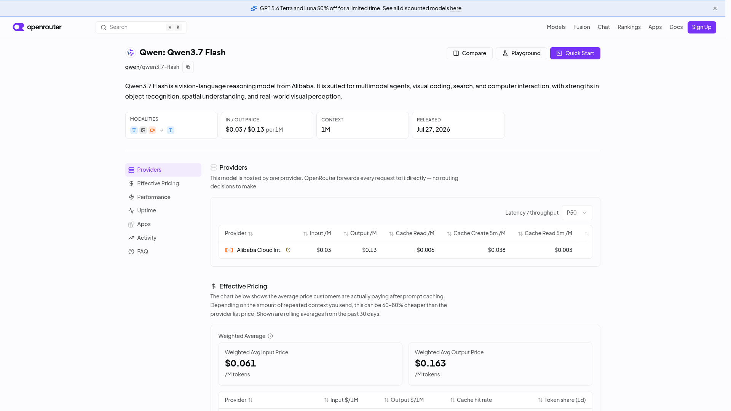Viewport: 731px width, 411px height.
Task: Sort by Input $/1M column
Action: point(341,400)
